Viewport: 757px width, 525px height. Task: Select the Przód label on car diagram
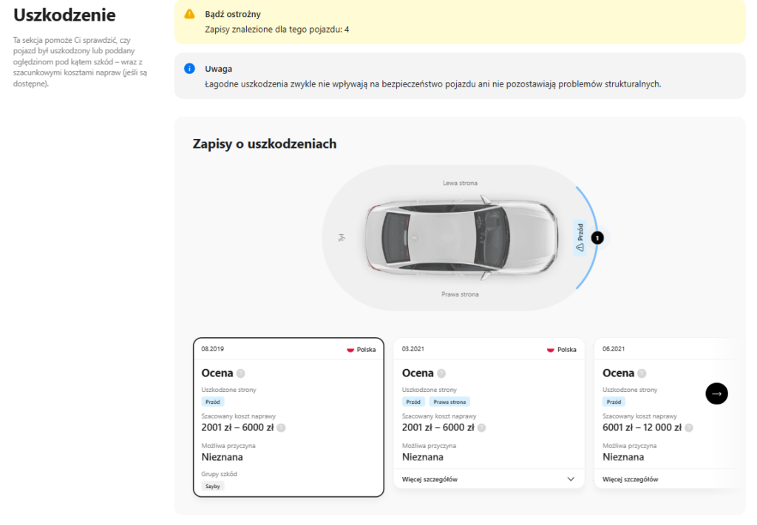point(580,237)
